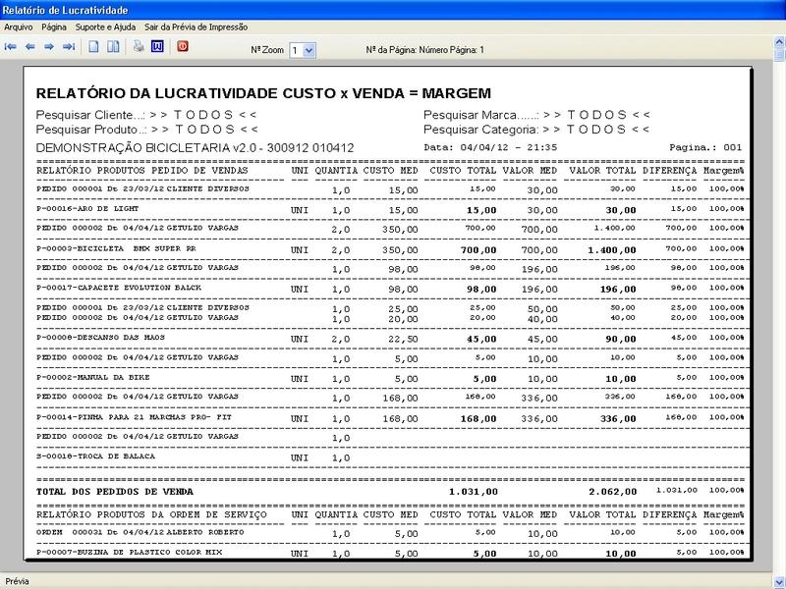Click Pesquisar Marca TODOS text
The height and width of the screenshot is (589, 786).
pyautogui.click(x=536, y=115)
